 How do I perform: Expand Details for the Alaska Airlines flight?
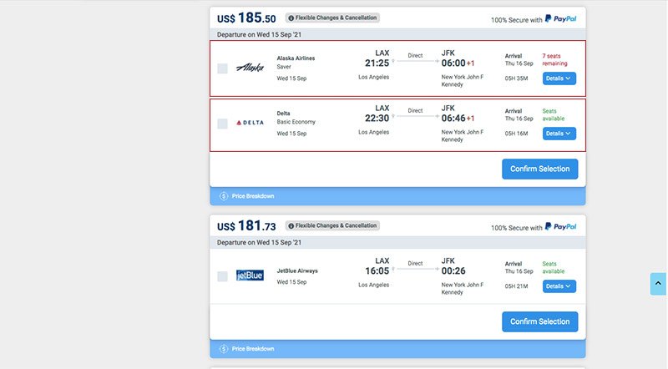559,78
